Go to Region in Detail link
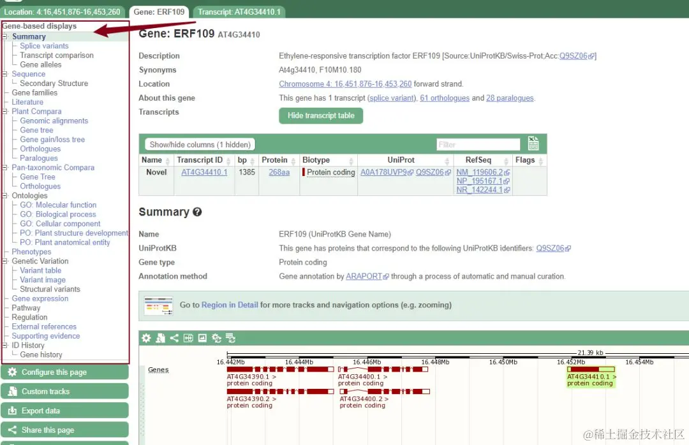Image resolution: width=689 pixels, height=445 pixels. tap(230, 305)
